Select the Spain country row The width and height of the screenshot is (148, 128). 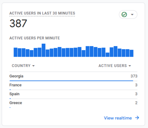[73, 94]
